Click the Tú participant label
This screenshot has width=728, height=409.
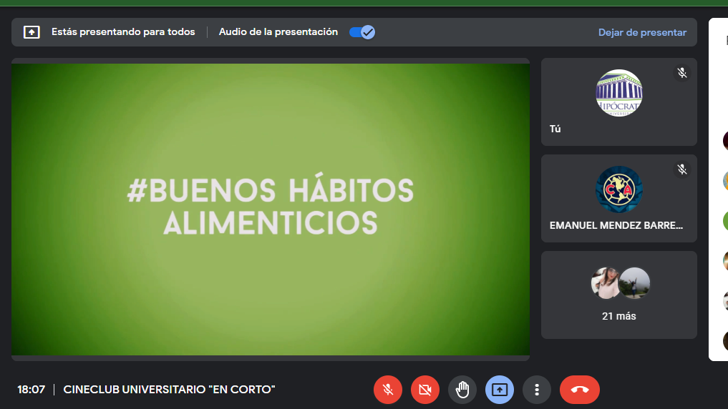(x=555, y=129)
